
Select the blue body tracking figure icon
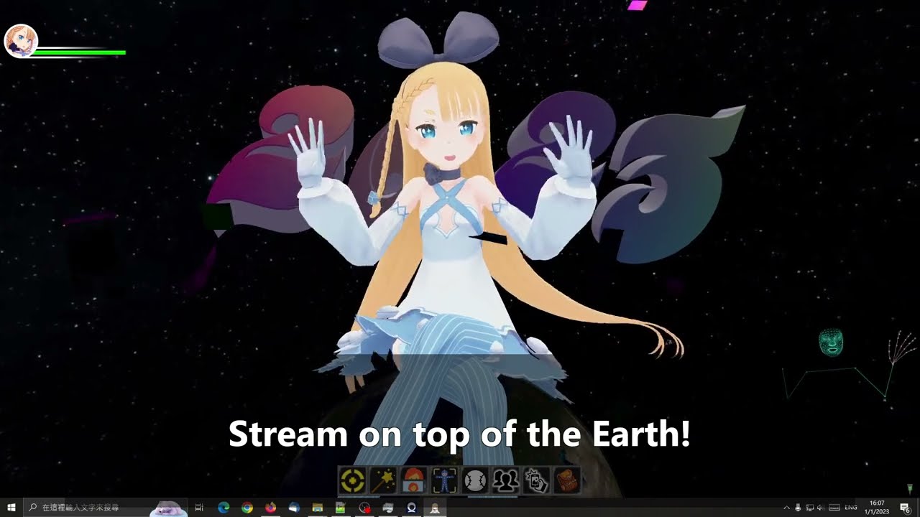point(445,480)
